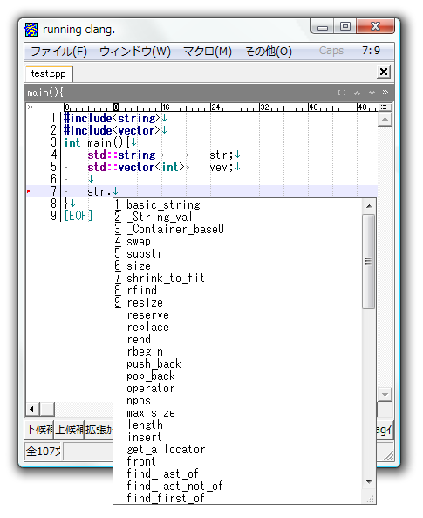Screen dimensions: 423x518
Task: Choose insert from the popup list
Action: click(x=145, y=437)
